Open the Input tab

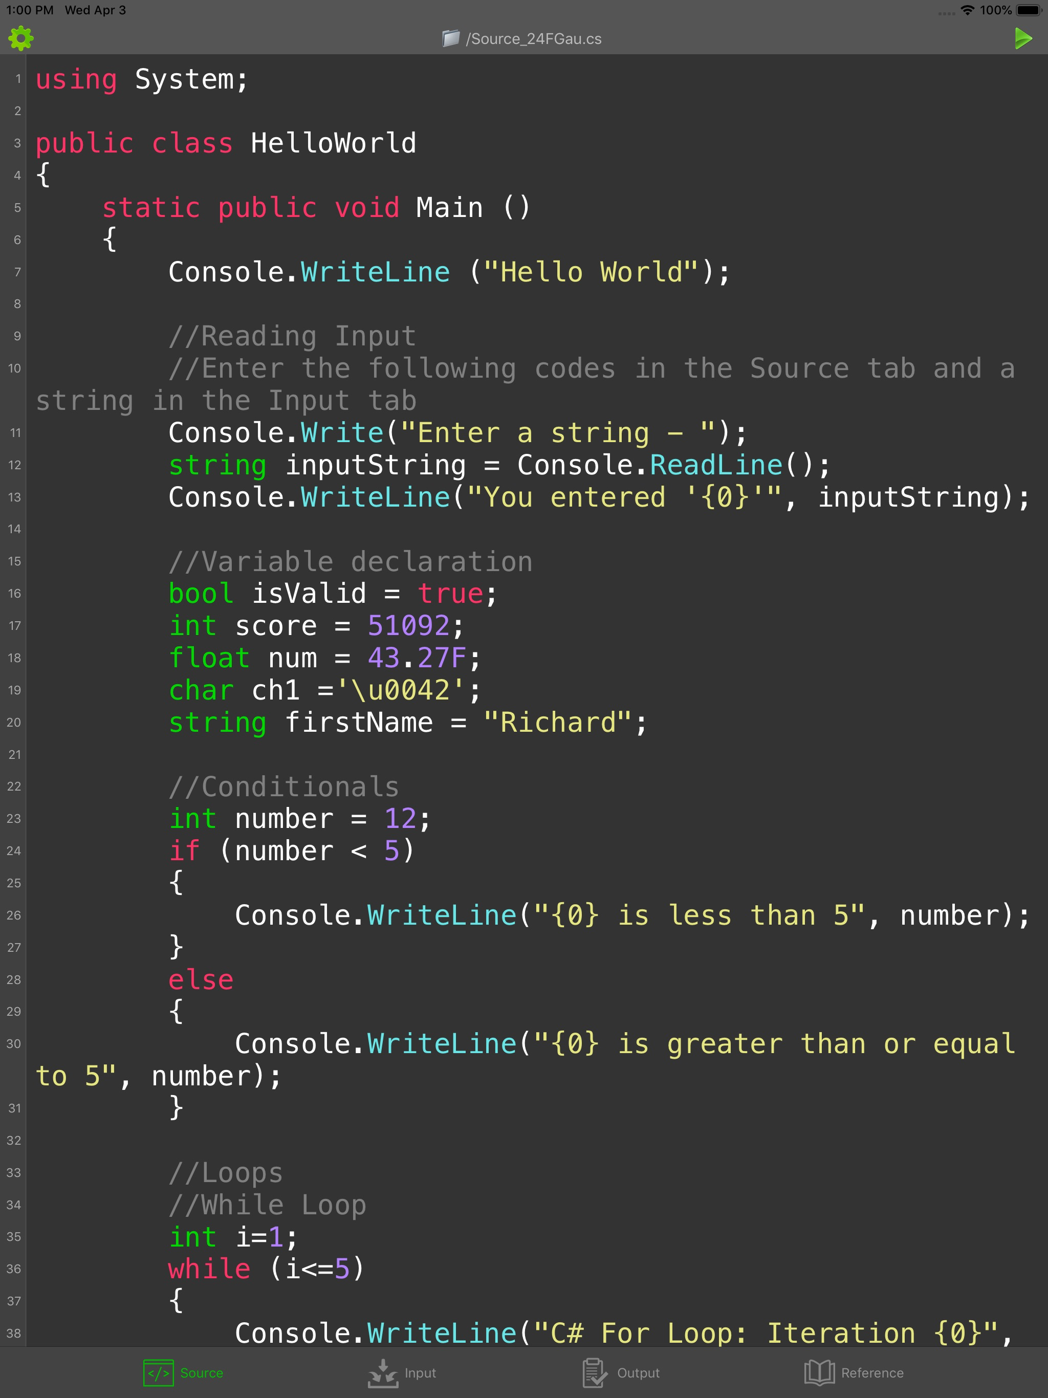coord(420,1373)
